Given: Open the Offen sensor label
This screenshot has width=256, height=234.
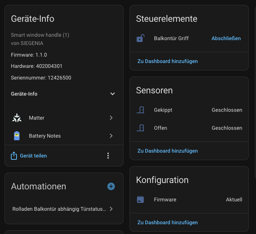Looking at the screenshot, I should pyautogui.click(x=161, y=128).
